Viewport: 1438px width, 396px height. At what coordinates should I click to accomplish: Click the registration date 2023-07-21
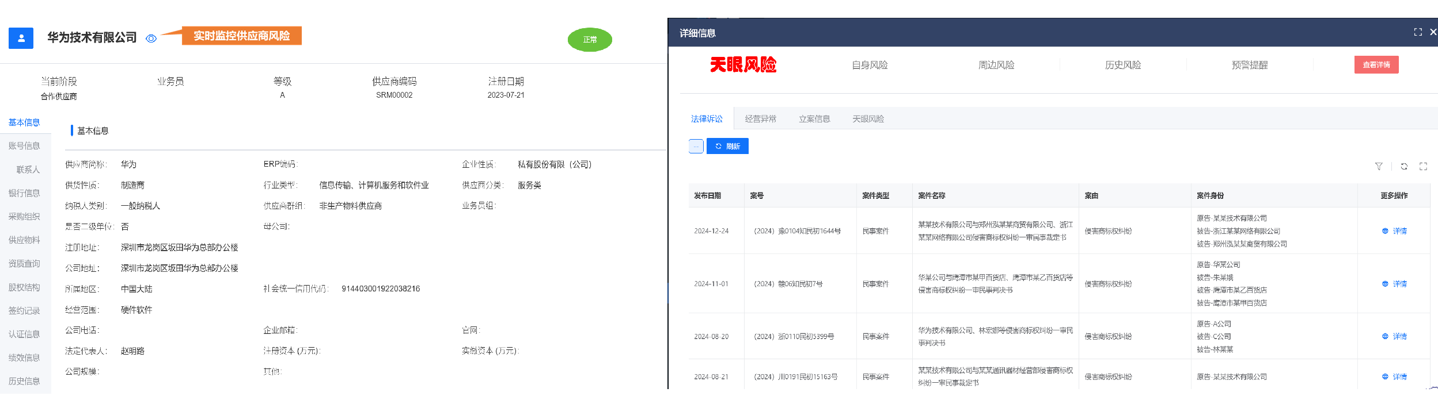[506, 95]
